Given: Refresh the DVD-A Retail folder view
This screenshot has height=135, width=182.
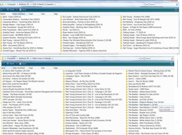Looking at the screenshot, I should click(x=147, y=4).
